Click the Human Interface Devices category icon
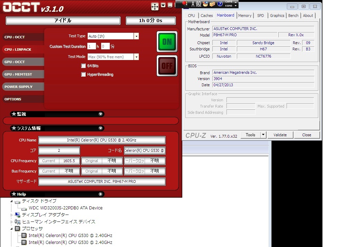The width and height of the screenshot is (348, 247). (x=17, y=222)
